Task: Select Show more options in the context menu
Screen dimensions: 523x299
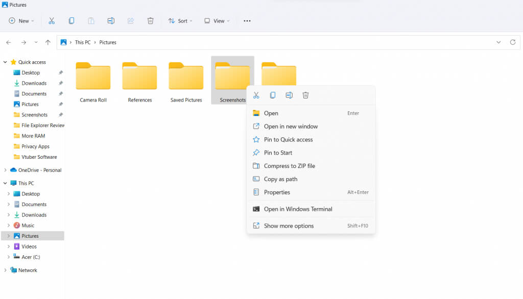Action: pyautogui.click(x=289, y=226)
